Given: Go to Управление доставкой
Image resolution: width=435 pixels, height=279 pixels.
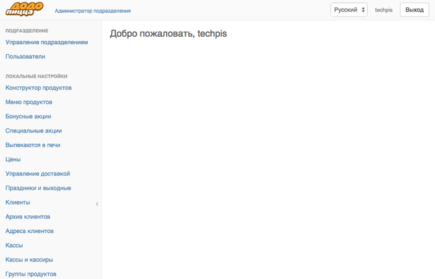Looking at the screenshot, I should click(37, 174).
